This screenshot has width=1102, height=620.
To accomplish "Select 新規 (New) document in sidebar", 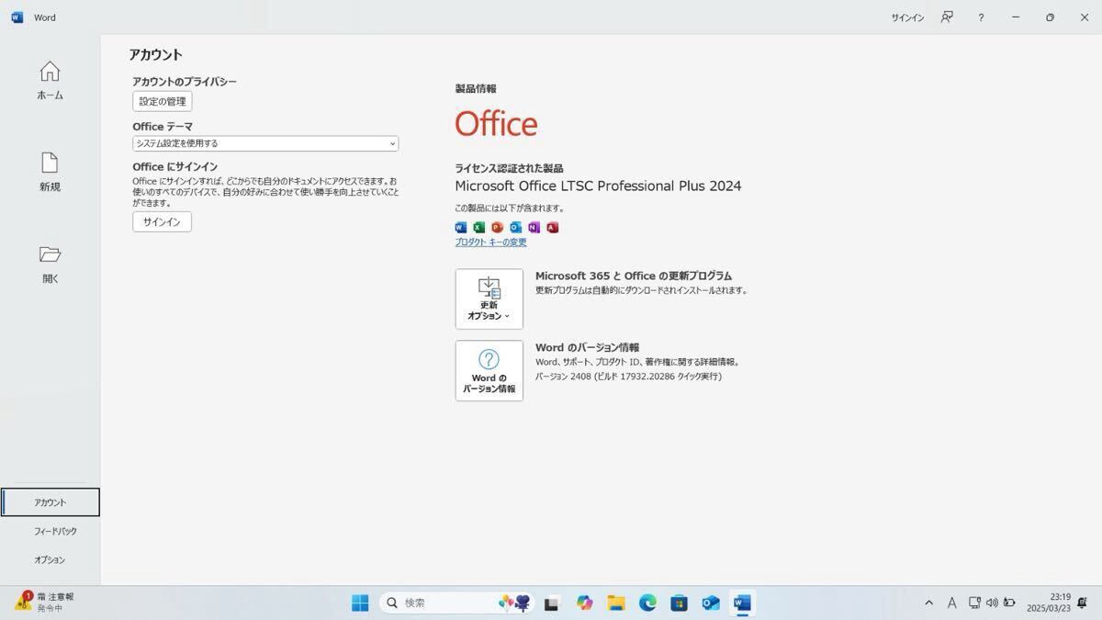I will pyautogui.click(x=50, y=173).
